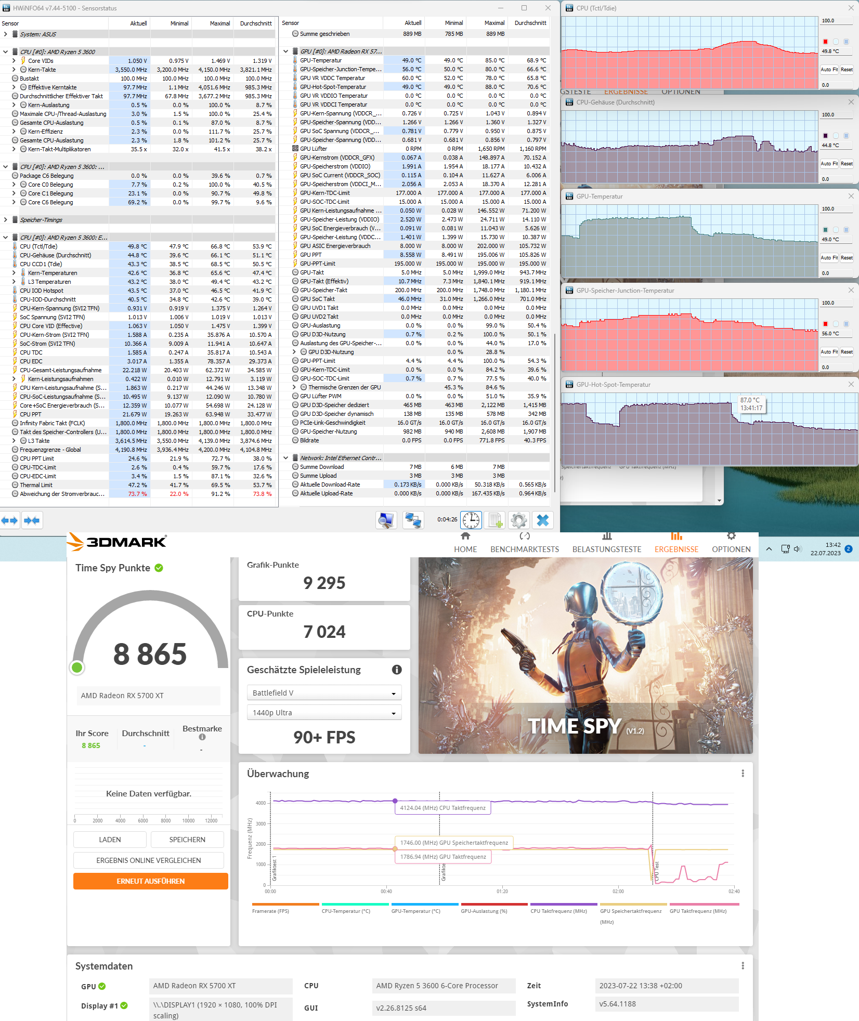This screenshot has height=1021, width=859.
Task: Click the orange ERNEUT AUSFÜHREN button
Action: [x=151, y=881]
